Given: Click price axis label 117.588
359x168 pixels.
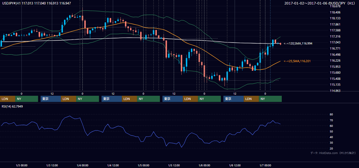Looking at the screenshot, I should coord(335,30).
